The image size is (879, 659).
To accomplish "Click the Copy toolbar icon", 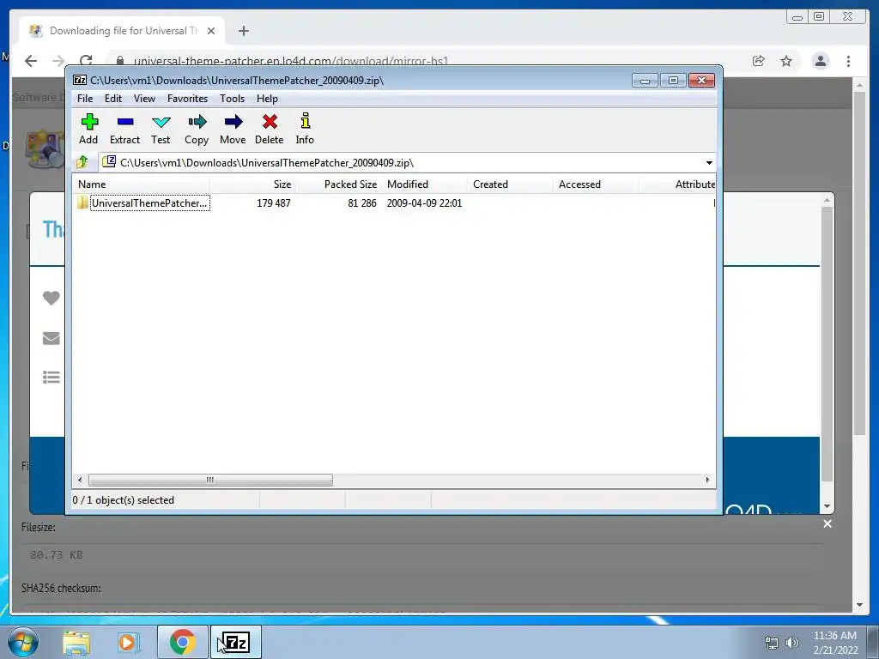I will tap(197, 129).
